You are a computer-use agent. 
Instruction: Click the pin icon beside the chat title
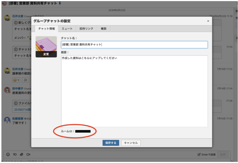click(59, 3)
